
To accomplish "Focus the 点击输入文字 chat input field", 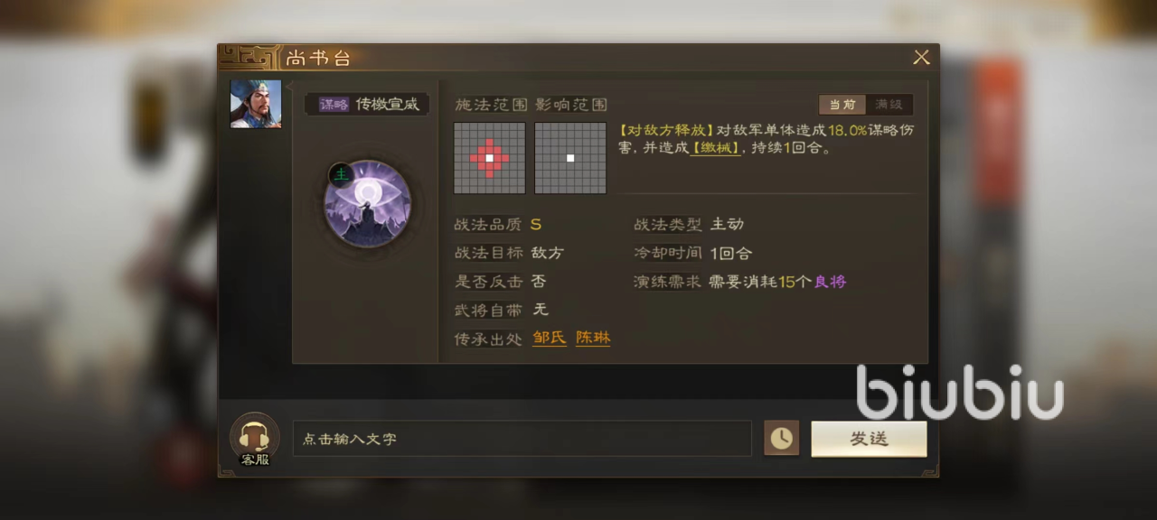I will (x=522, y=439).
